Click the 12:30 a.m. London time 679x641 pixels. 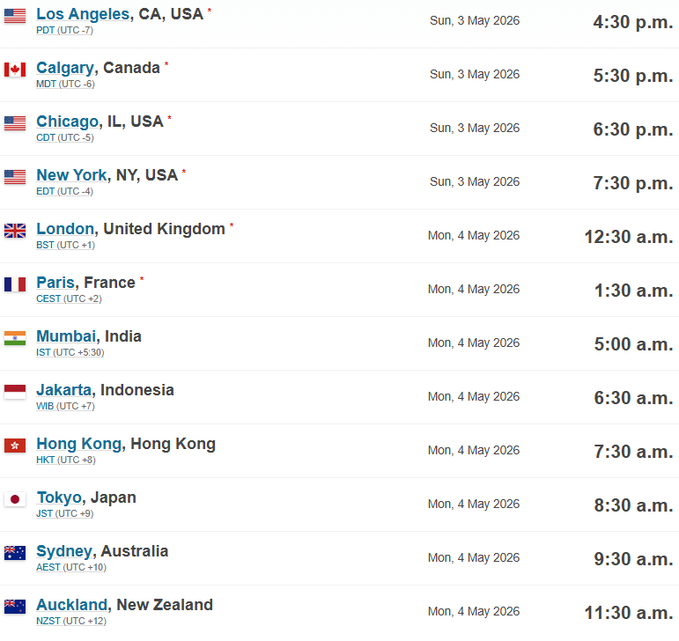tap(629, 237)
